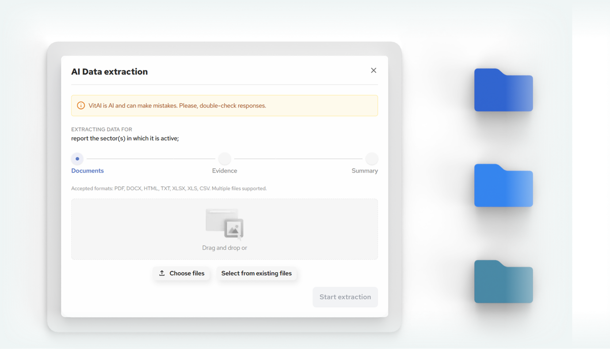
Task: Click the Drag and drop upload zone
Action: point(225,229)
